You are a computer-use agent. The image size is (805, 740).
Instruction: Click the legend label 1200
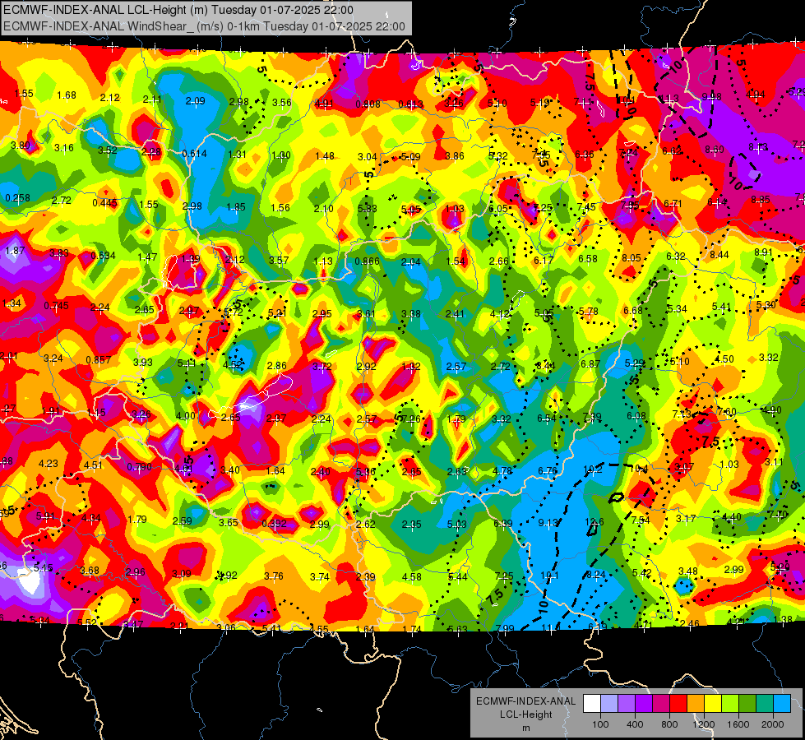point(704,724)
